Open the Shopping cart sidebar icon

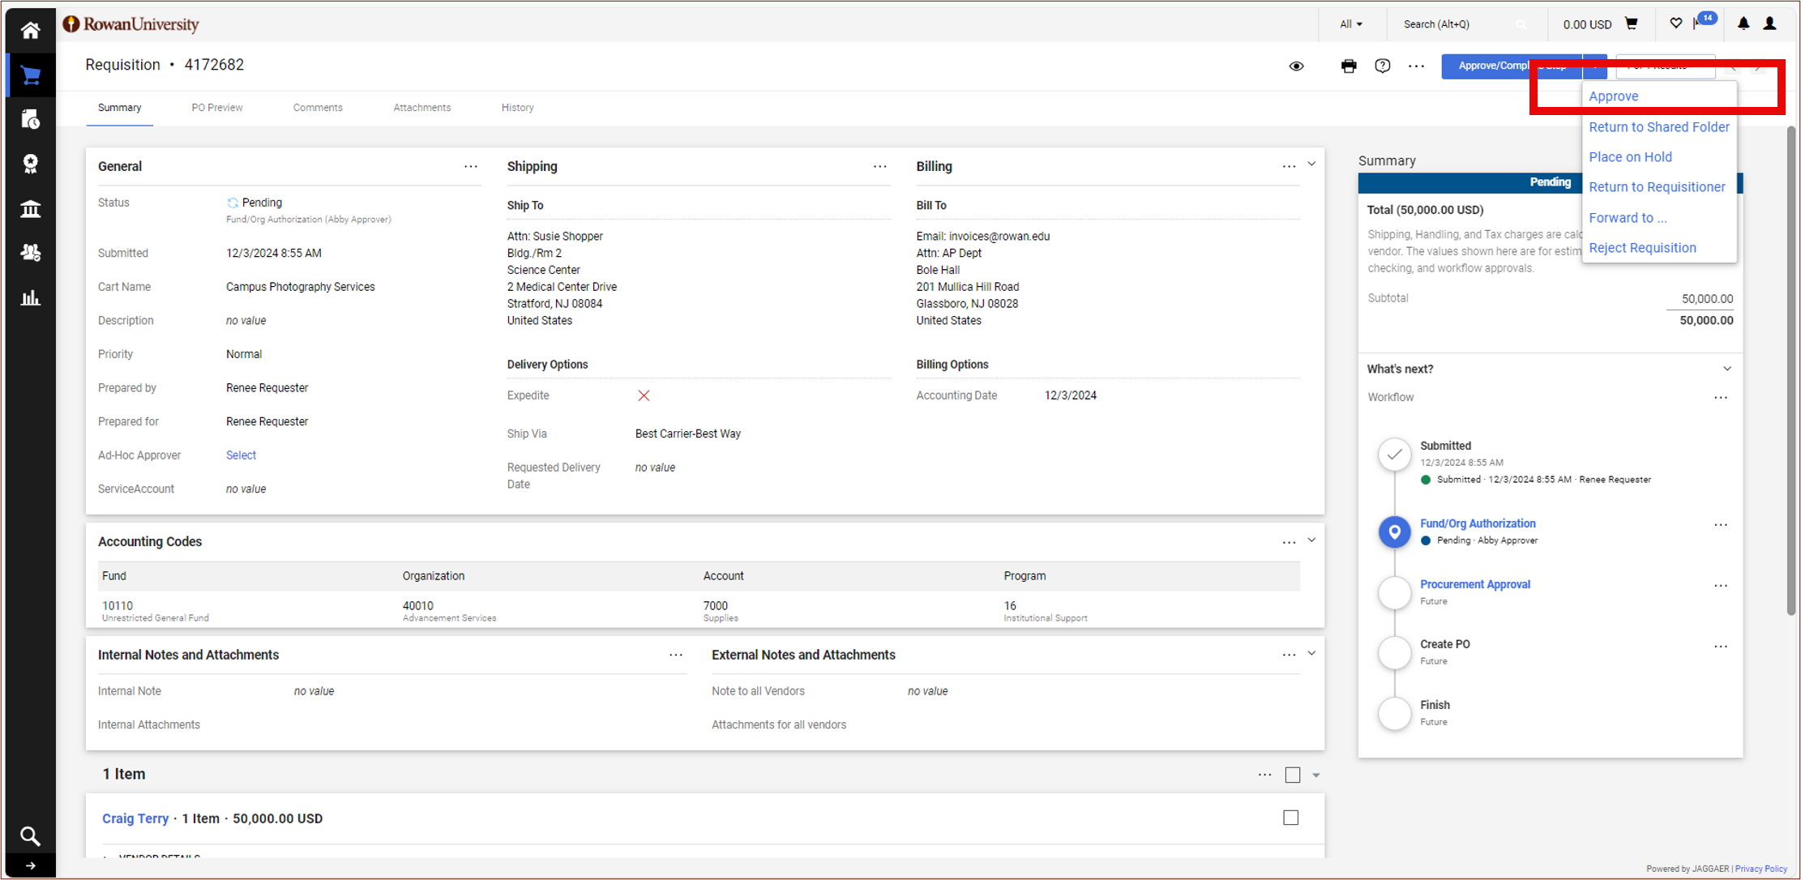[30, 75]
